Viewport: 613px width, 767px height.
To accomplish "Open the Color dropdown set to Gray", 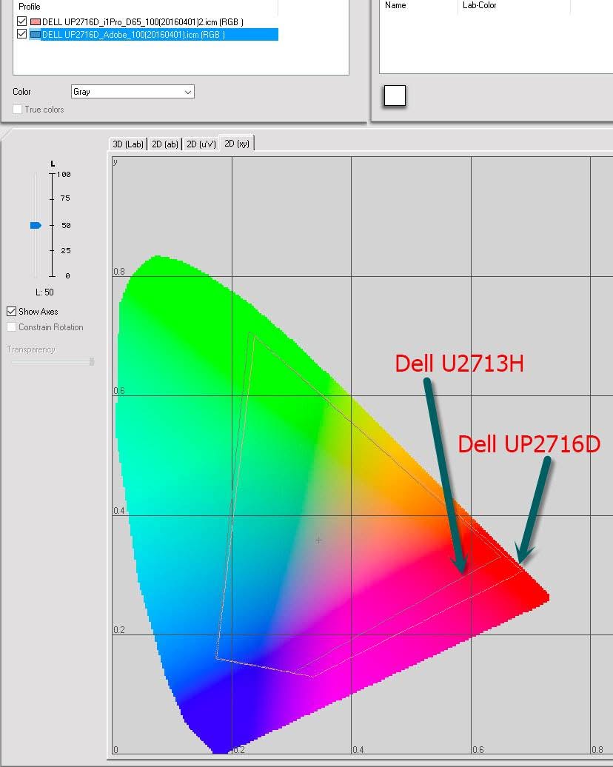I will pos(133,92).
